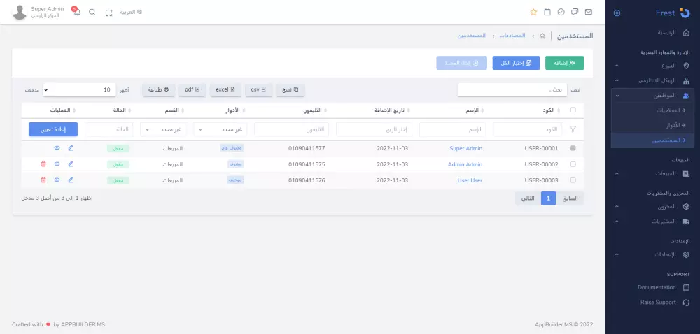
Task: Edit User User row pencil icon
Action: pos(71,180)
